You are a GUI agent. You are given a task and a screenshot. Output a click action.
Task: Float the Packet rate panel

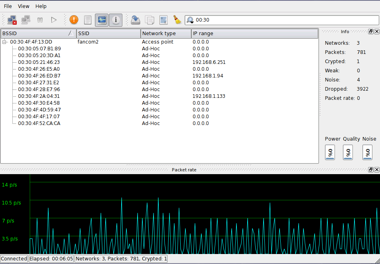tap(371, 170)
